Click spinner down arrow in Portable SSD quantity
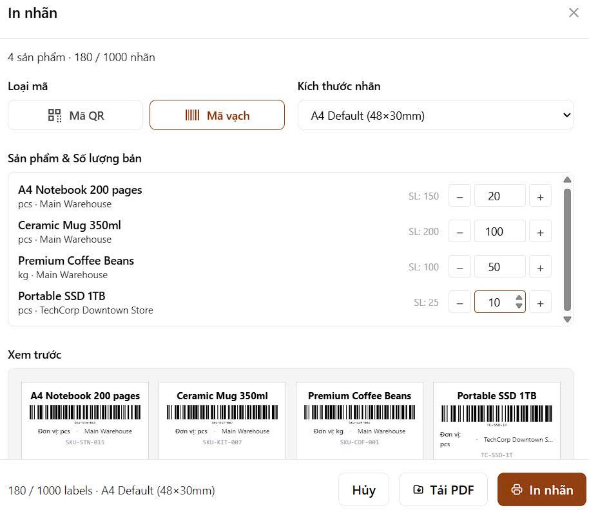Screen dimensions: 589x510 519,306
